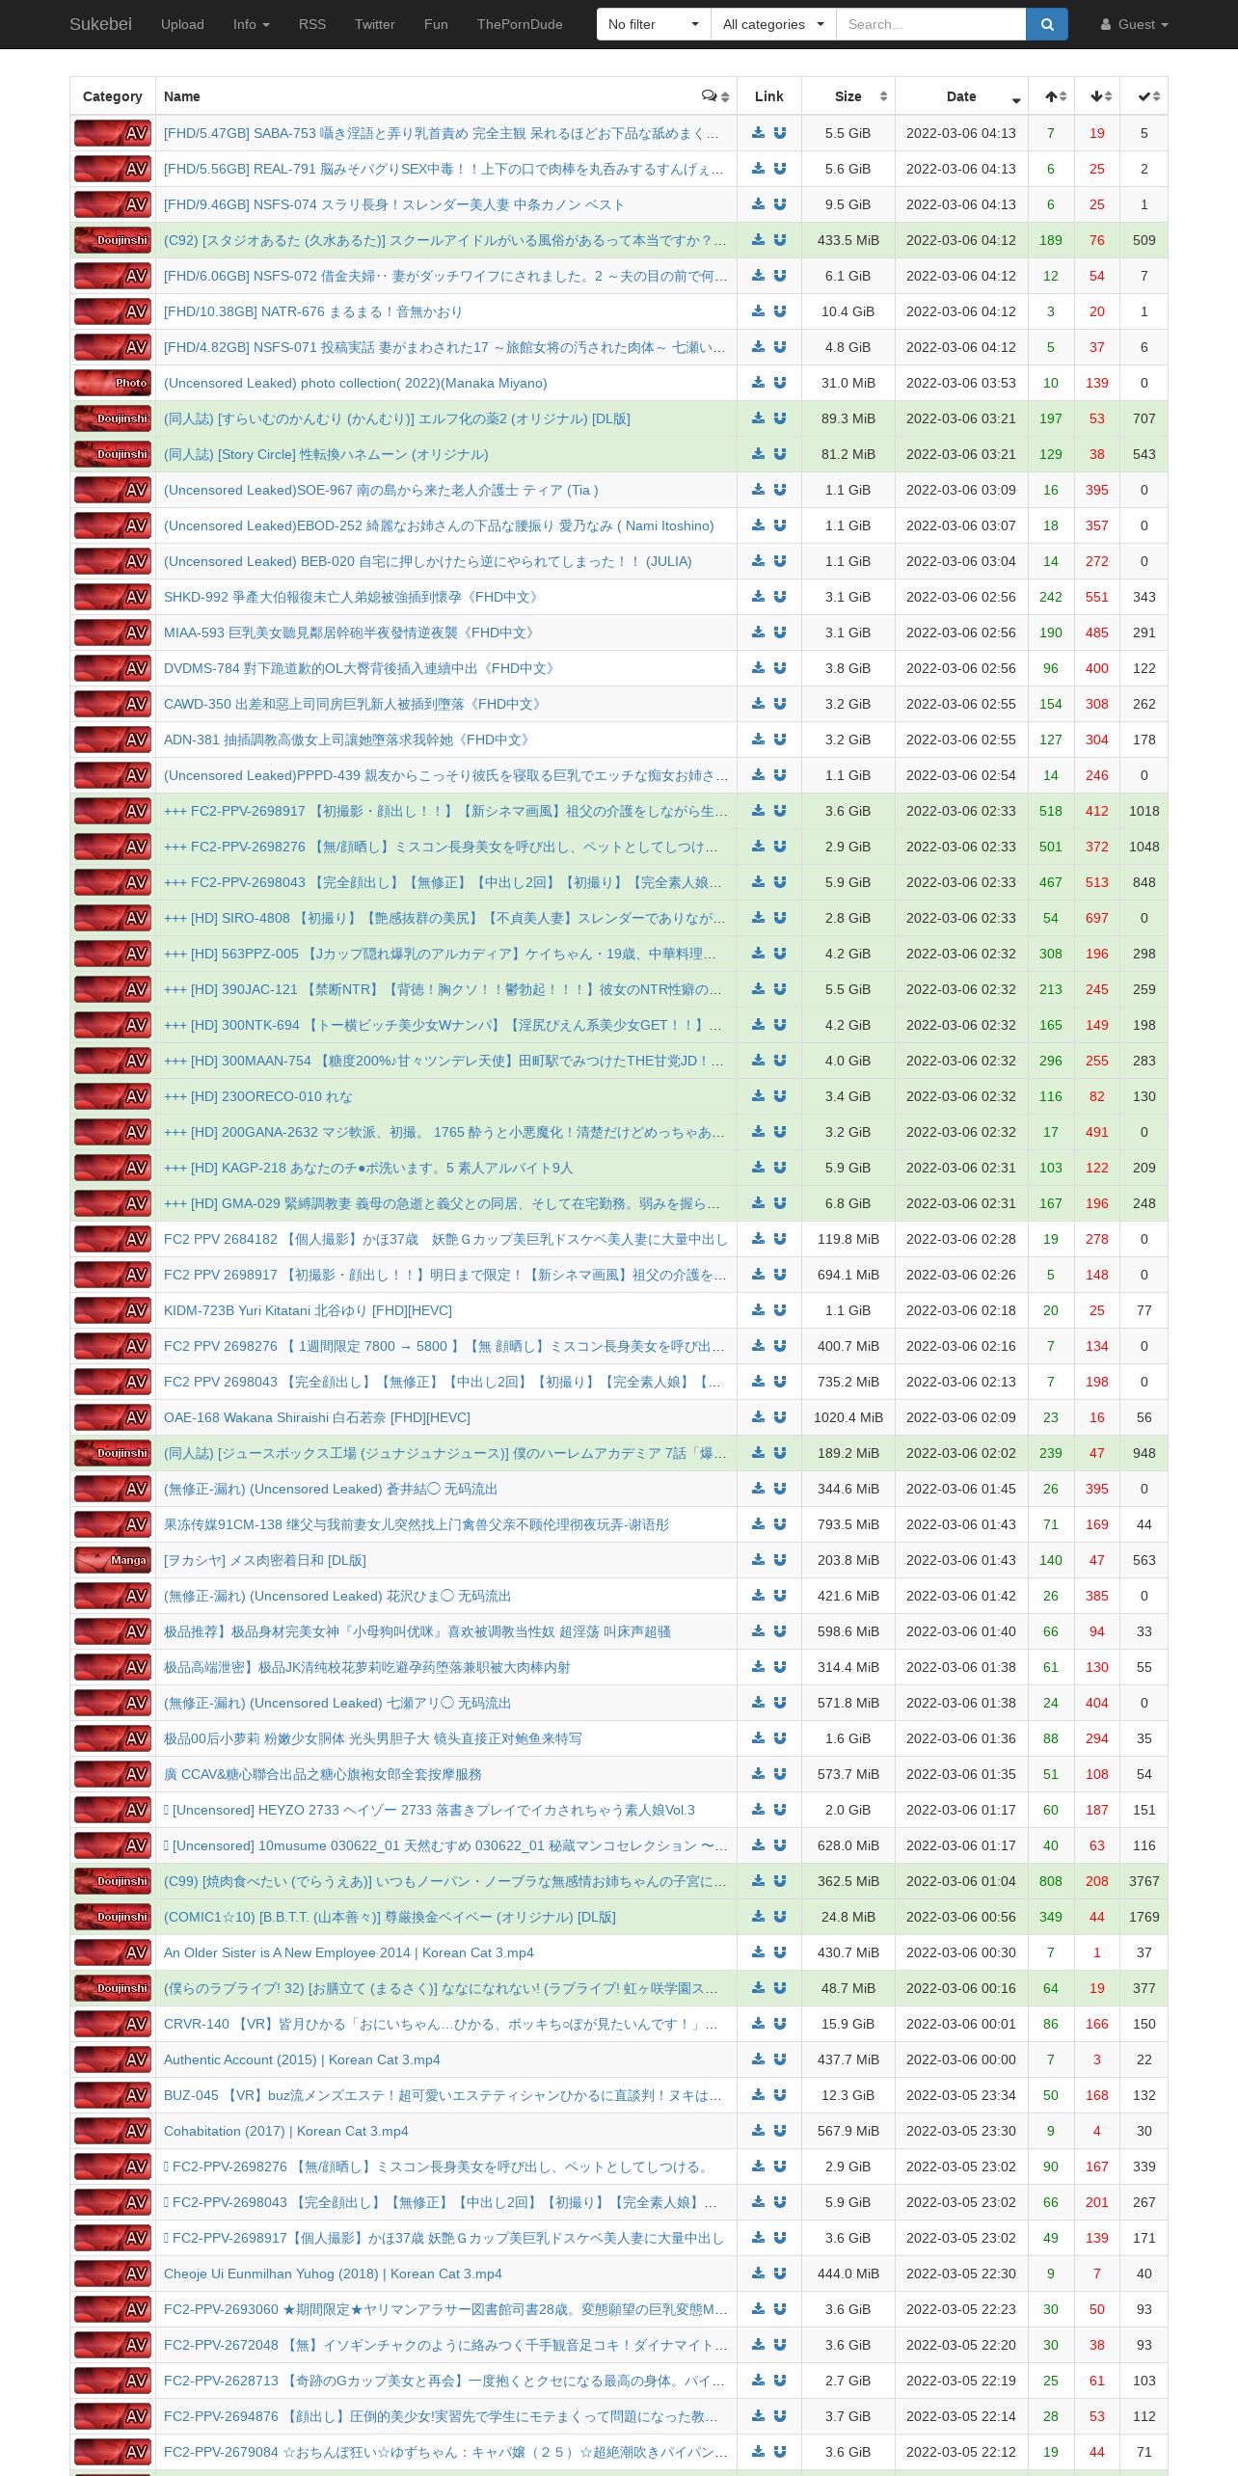Click inside the Search text field
The height and width of the screenshot is (2476, 1238).
tap(930, 24)
